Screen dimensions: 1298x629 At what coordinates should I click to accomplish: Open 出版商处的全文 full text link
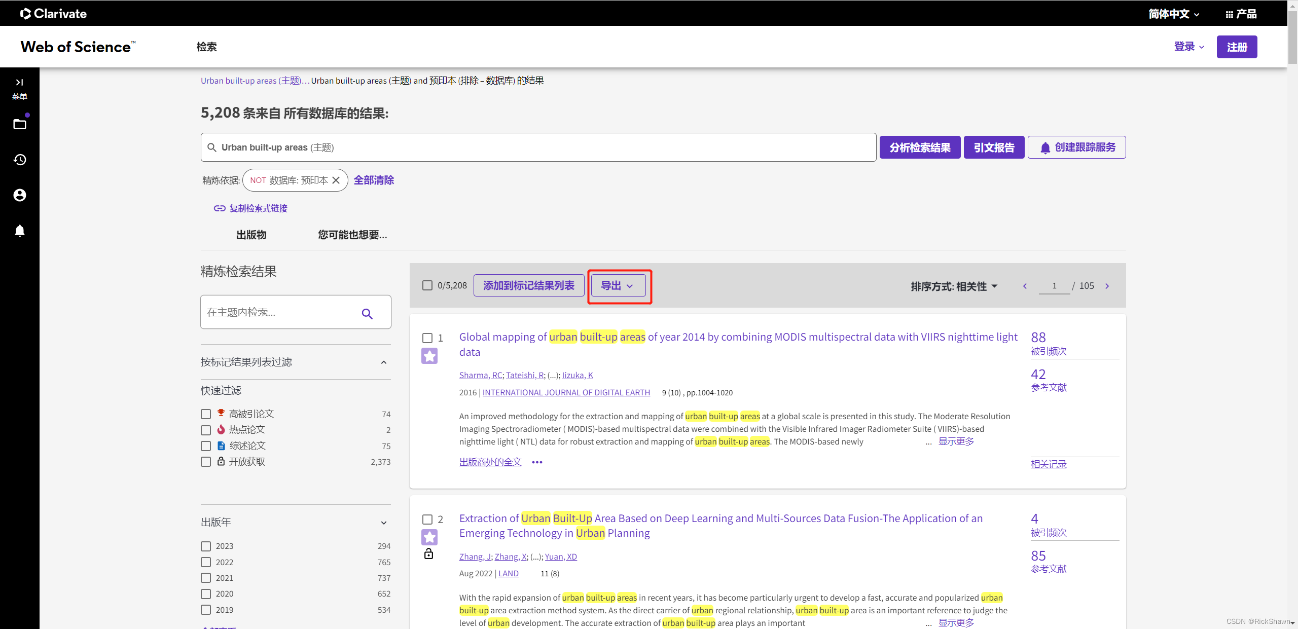pyautogui.click(x=490, y=462)
